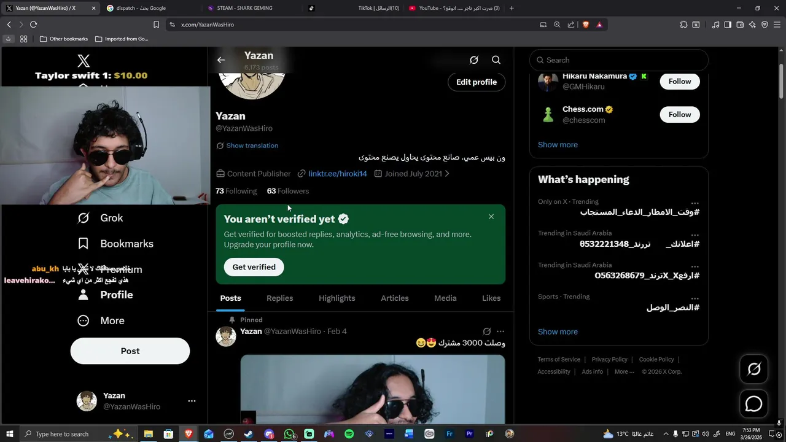Switch to the Media tab
786x442 pixels.
coord(445,298)
